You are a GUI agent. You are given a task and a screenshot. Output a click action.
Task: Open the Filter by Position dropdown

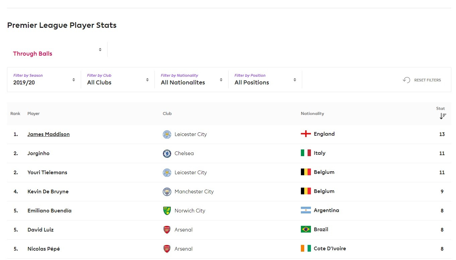click(265, 79)
